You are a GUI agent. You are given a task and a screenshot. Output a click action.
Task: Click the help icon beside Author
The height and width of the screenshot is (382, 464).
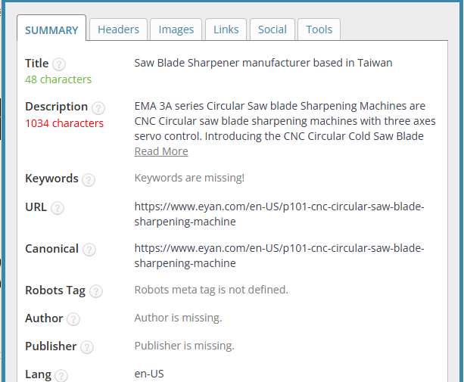click(x=73, y=319)
